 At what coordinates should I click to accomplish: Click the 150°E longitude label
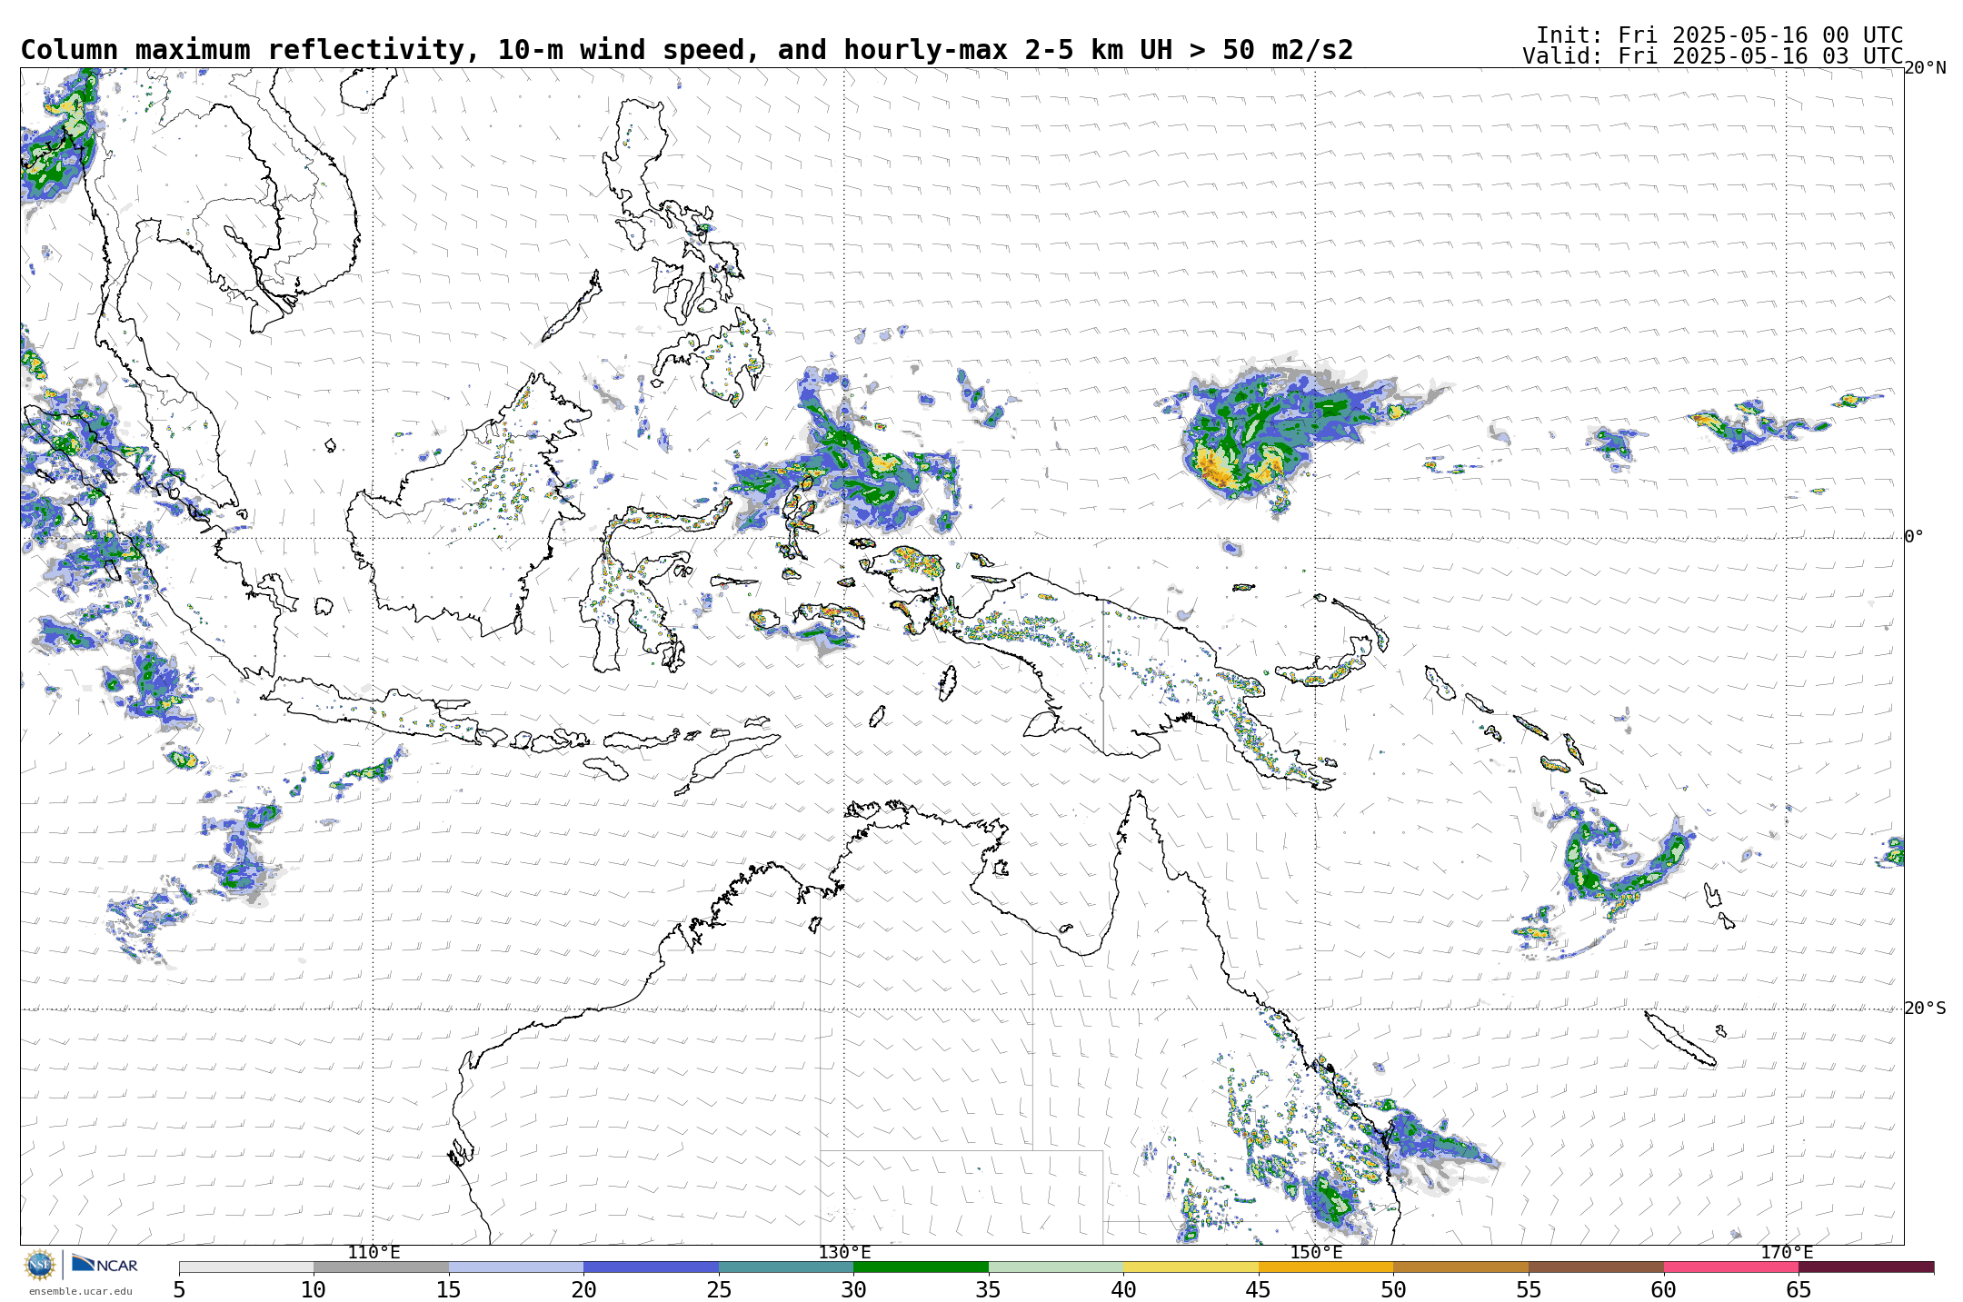pos(1316,1253)
